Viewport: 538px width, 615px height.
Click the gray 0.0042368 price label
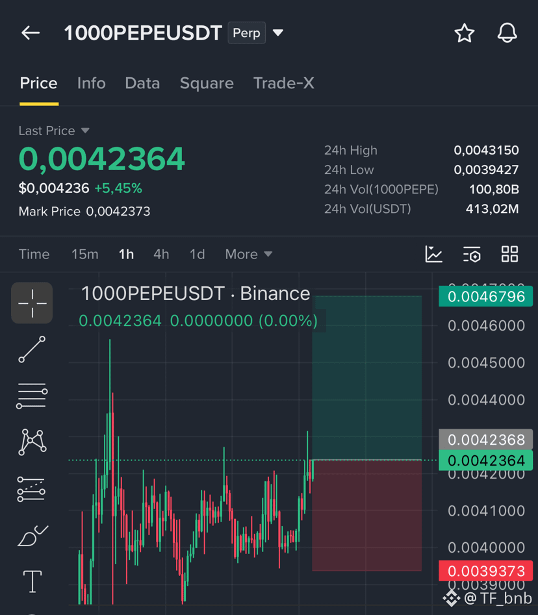coord(486,440)
